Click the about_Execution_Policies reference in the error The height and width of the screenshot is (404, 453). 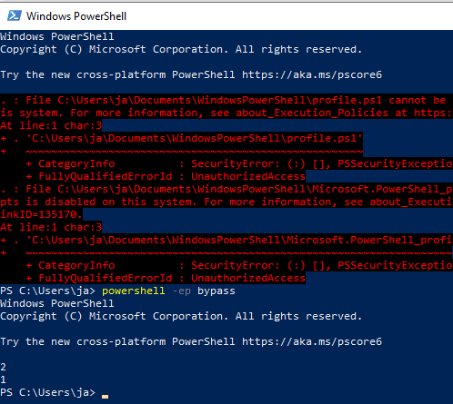tap(312, 113)
